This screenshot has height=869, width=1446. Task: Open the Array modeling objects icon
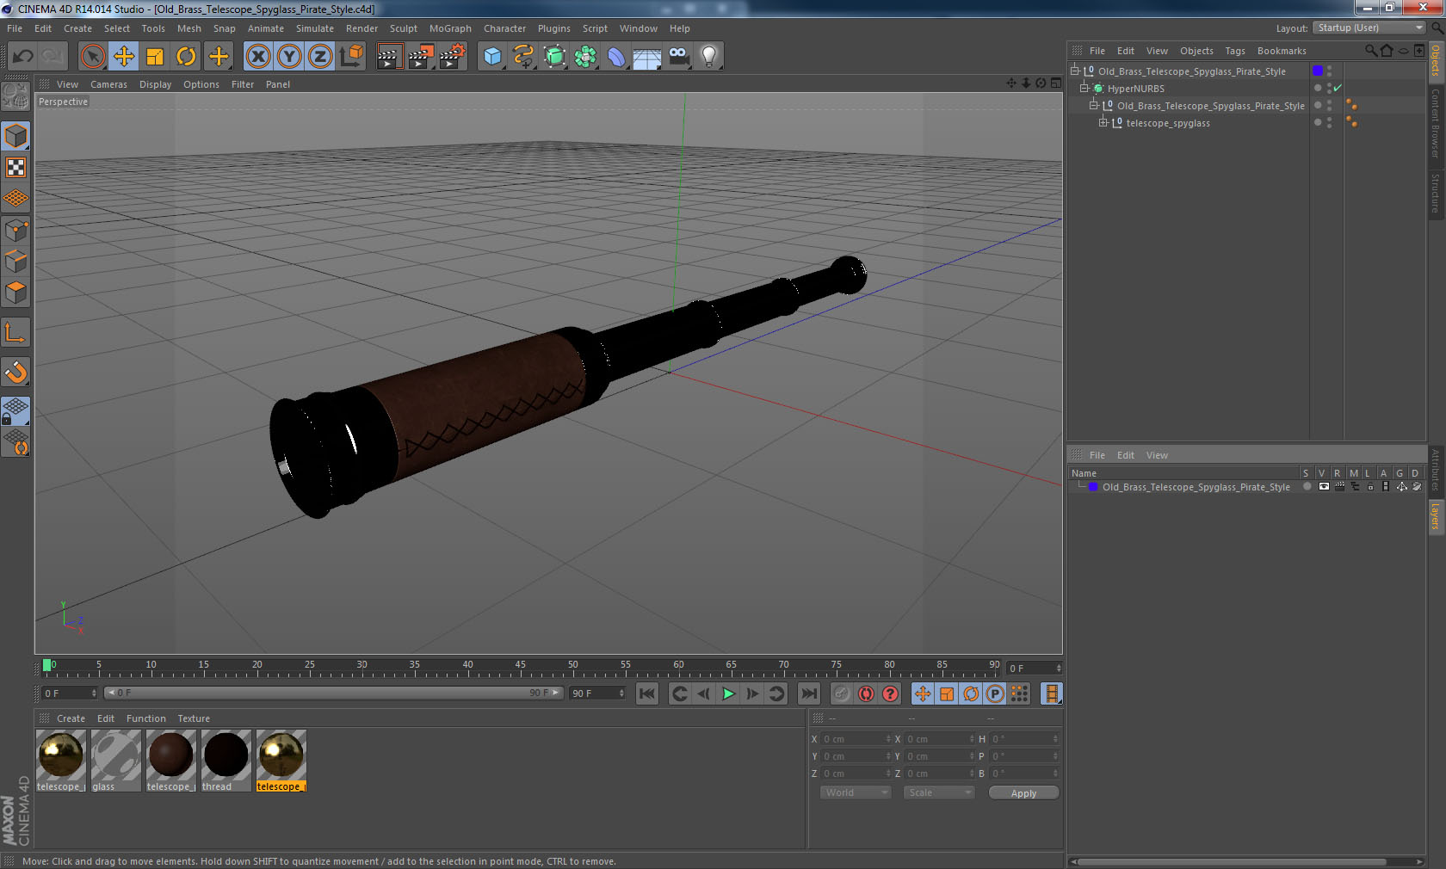585,57
